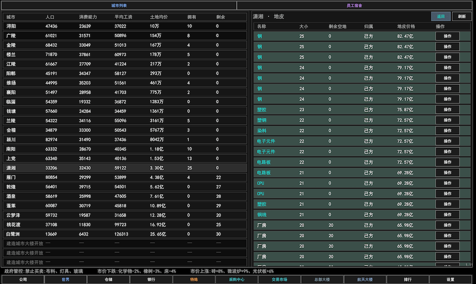Click the 塑钢 plot name

(x=262, y=120)
